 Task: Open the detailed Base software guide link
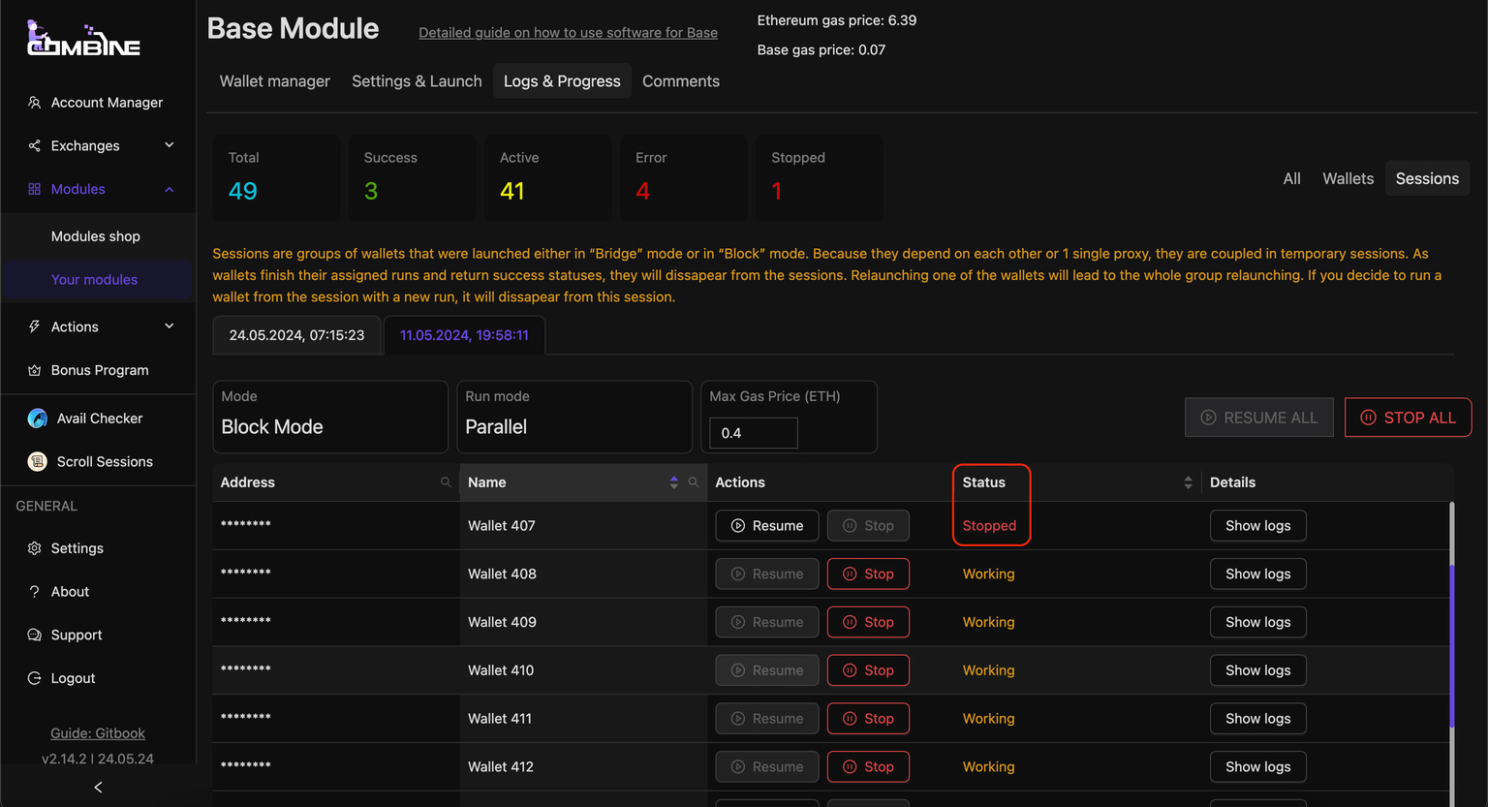(568, 33)
